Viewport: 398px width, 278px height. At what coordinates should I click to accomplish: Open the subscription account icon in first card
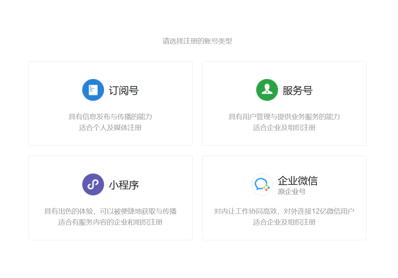click(x=93, y=90)
